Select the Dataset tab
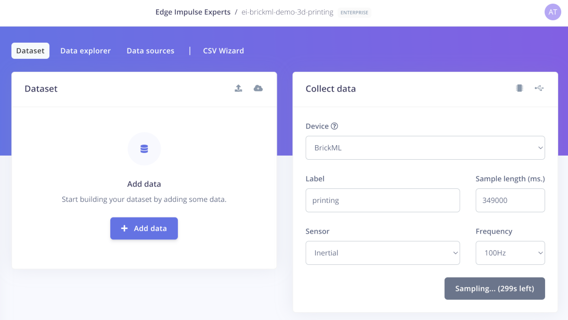 point(30,51)
